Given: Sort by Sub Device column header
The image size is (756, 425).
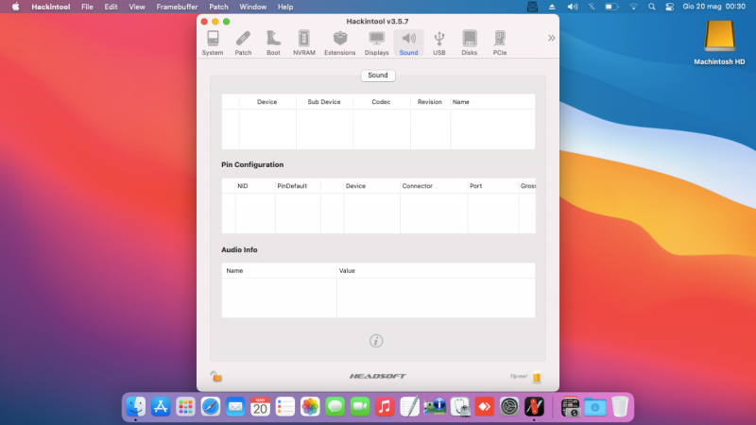Looking at the screenshot, I should point(324,102).
